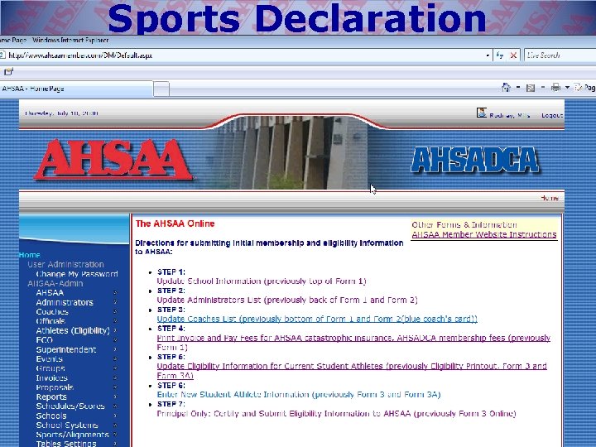Click Update Coaches List link
The width and height of the screenshot is (596, 447).
(317, 319)
